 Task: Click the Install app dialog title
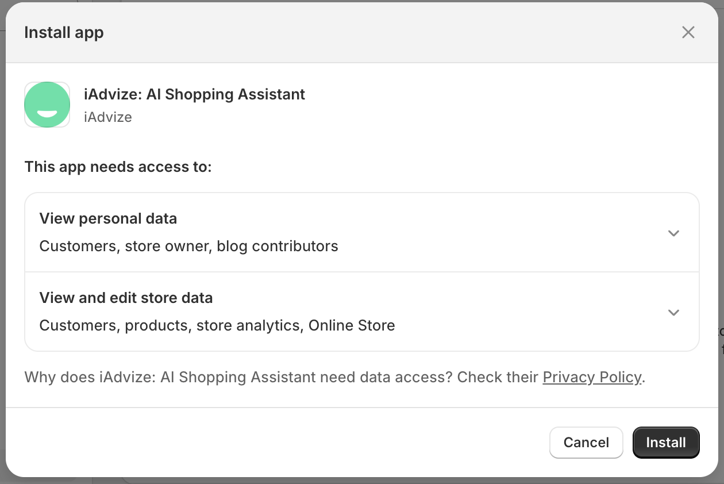click(64, 33)
